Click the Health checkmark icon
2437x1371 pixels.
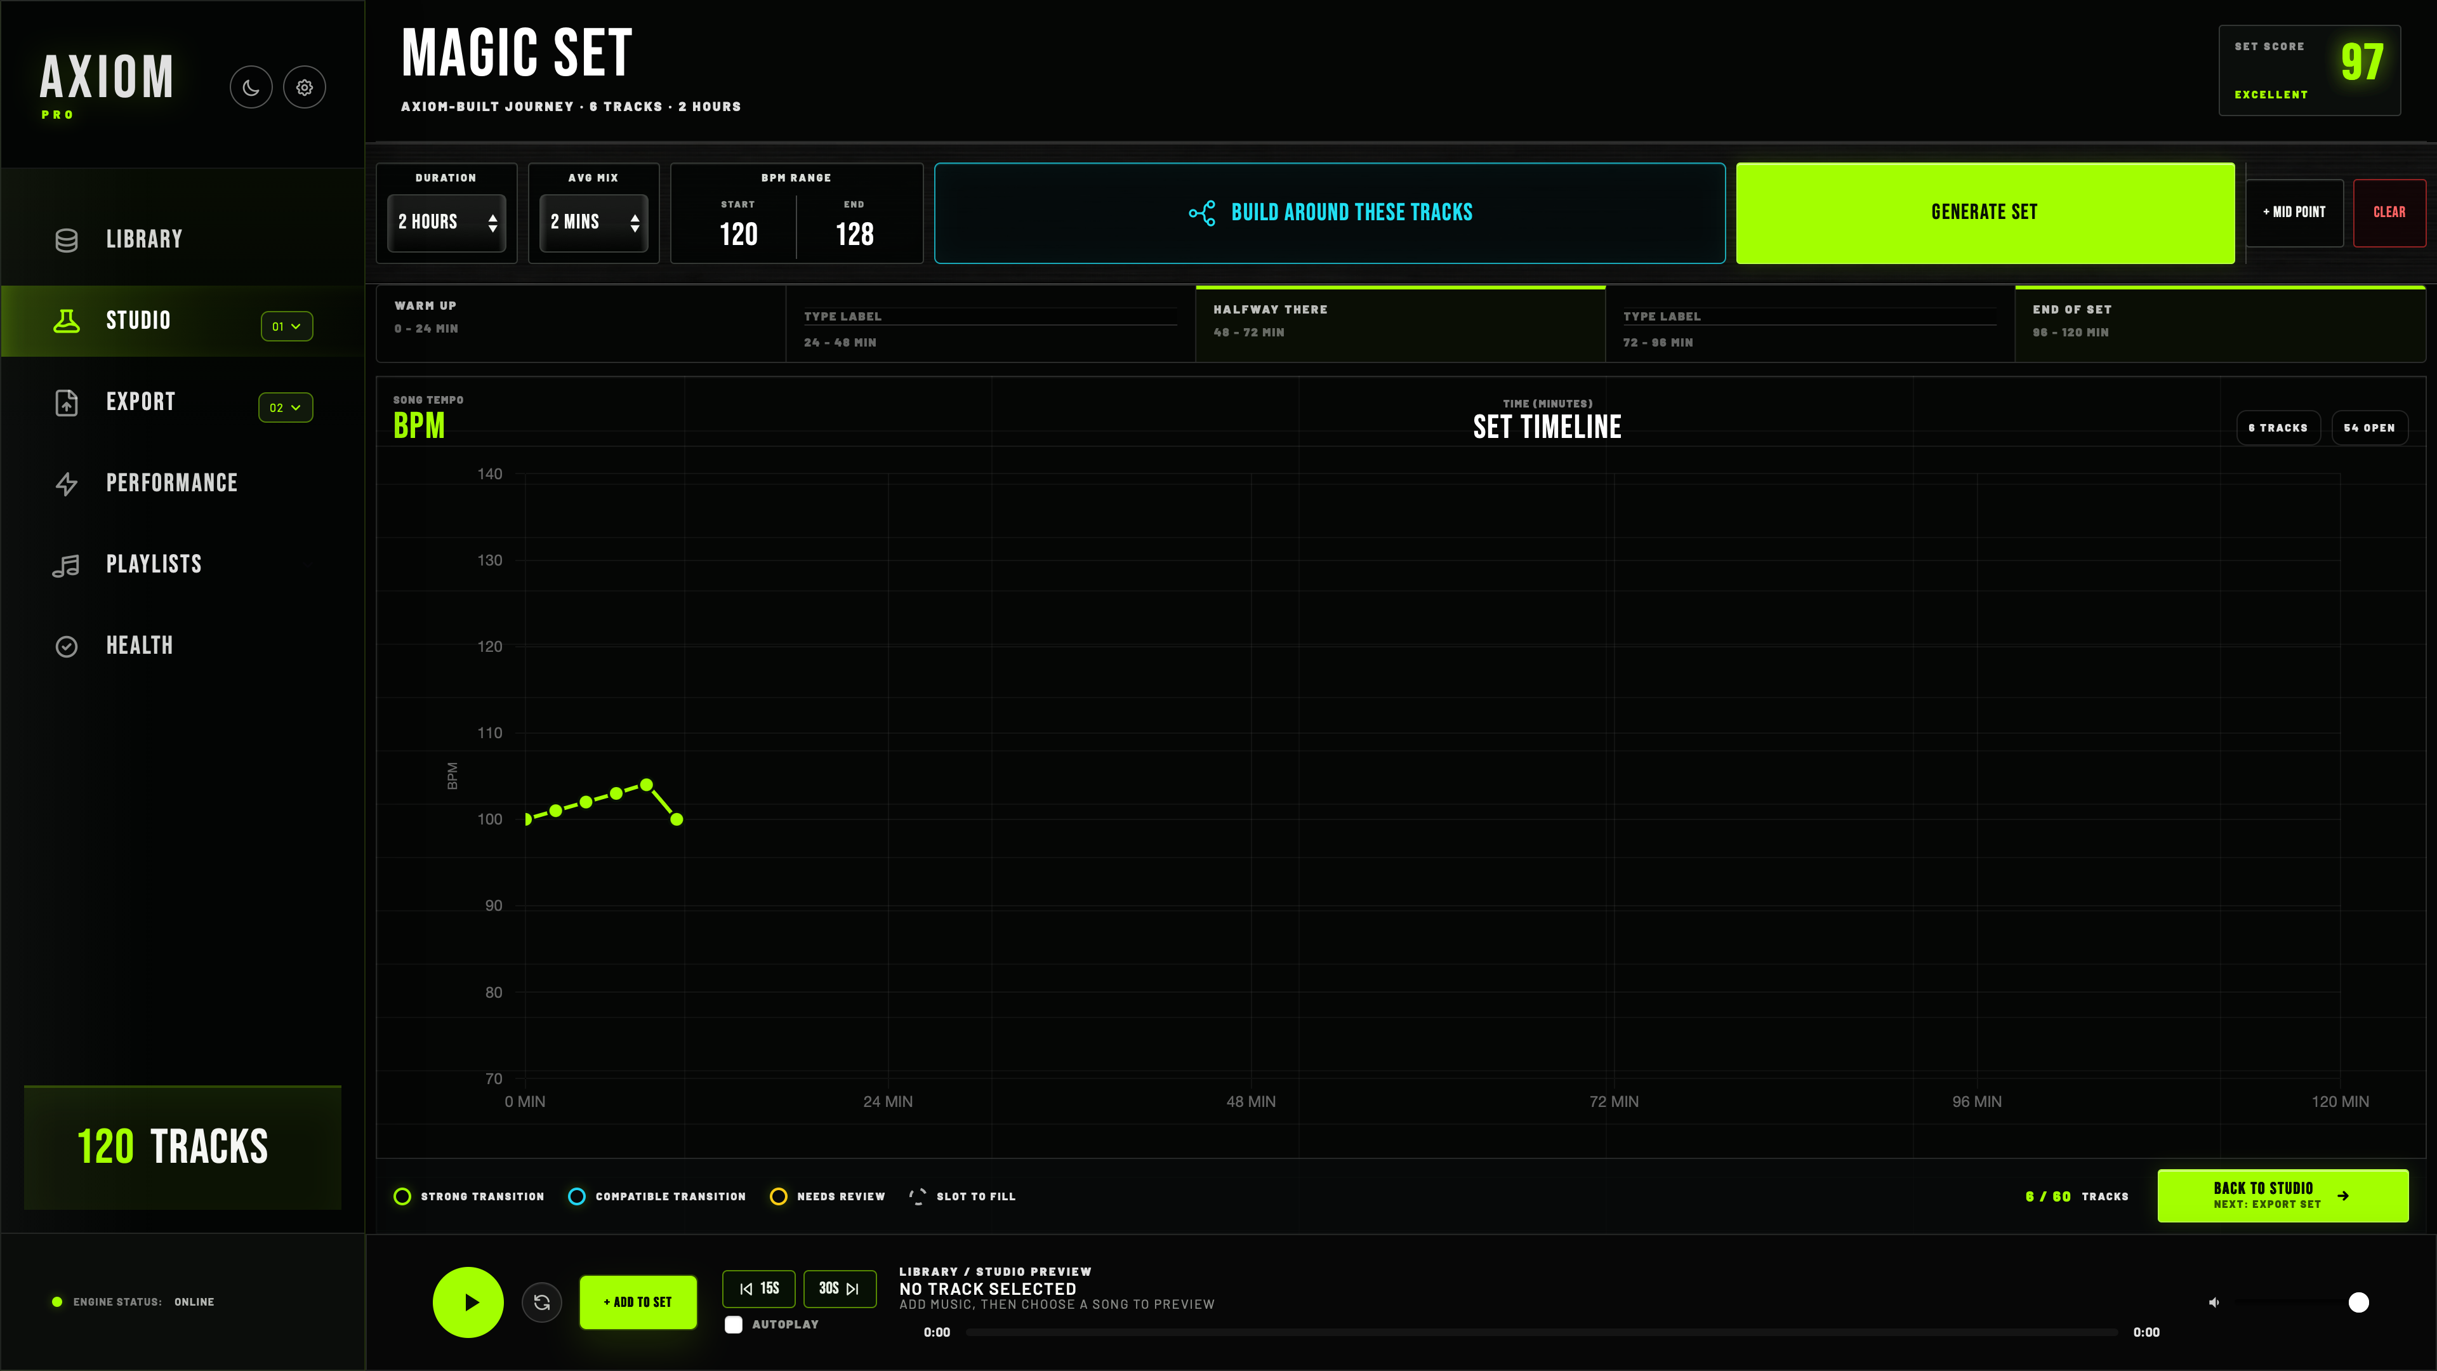[66, 646]
